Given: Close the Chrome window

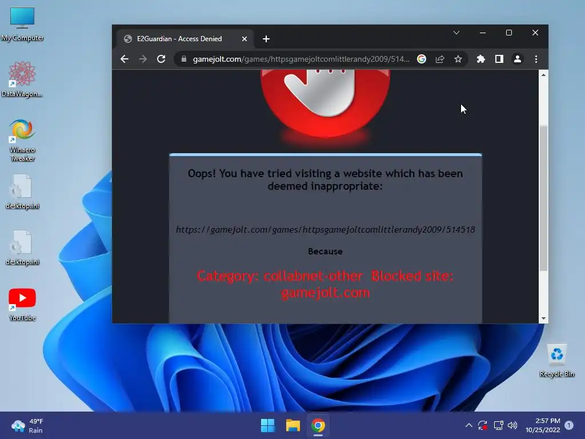Looking at the screenshot, I should (x=535, y=33).
